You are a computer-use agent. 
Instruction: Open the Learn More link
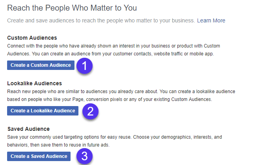(x=211, y=20)
